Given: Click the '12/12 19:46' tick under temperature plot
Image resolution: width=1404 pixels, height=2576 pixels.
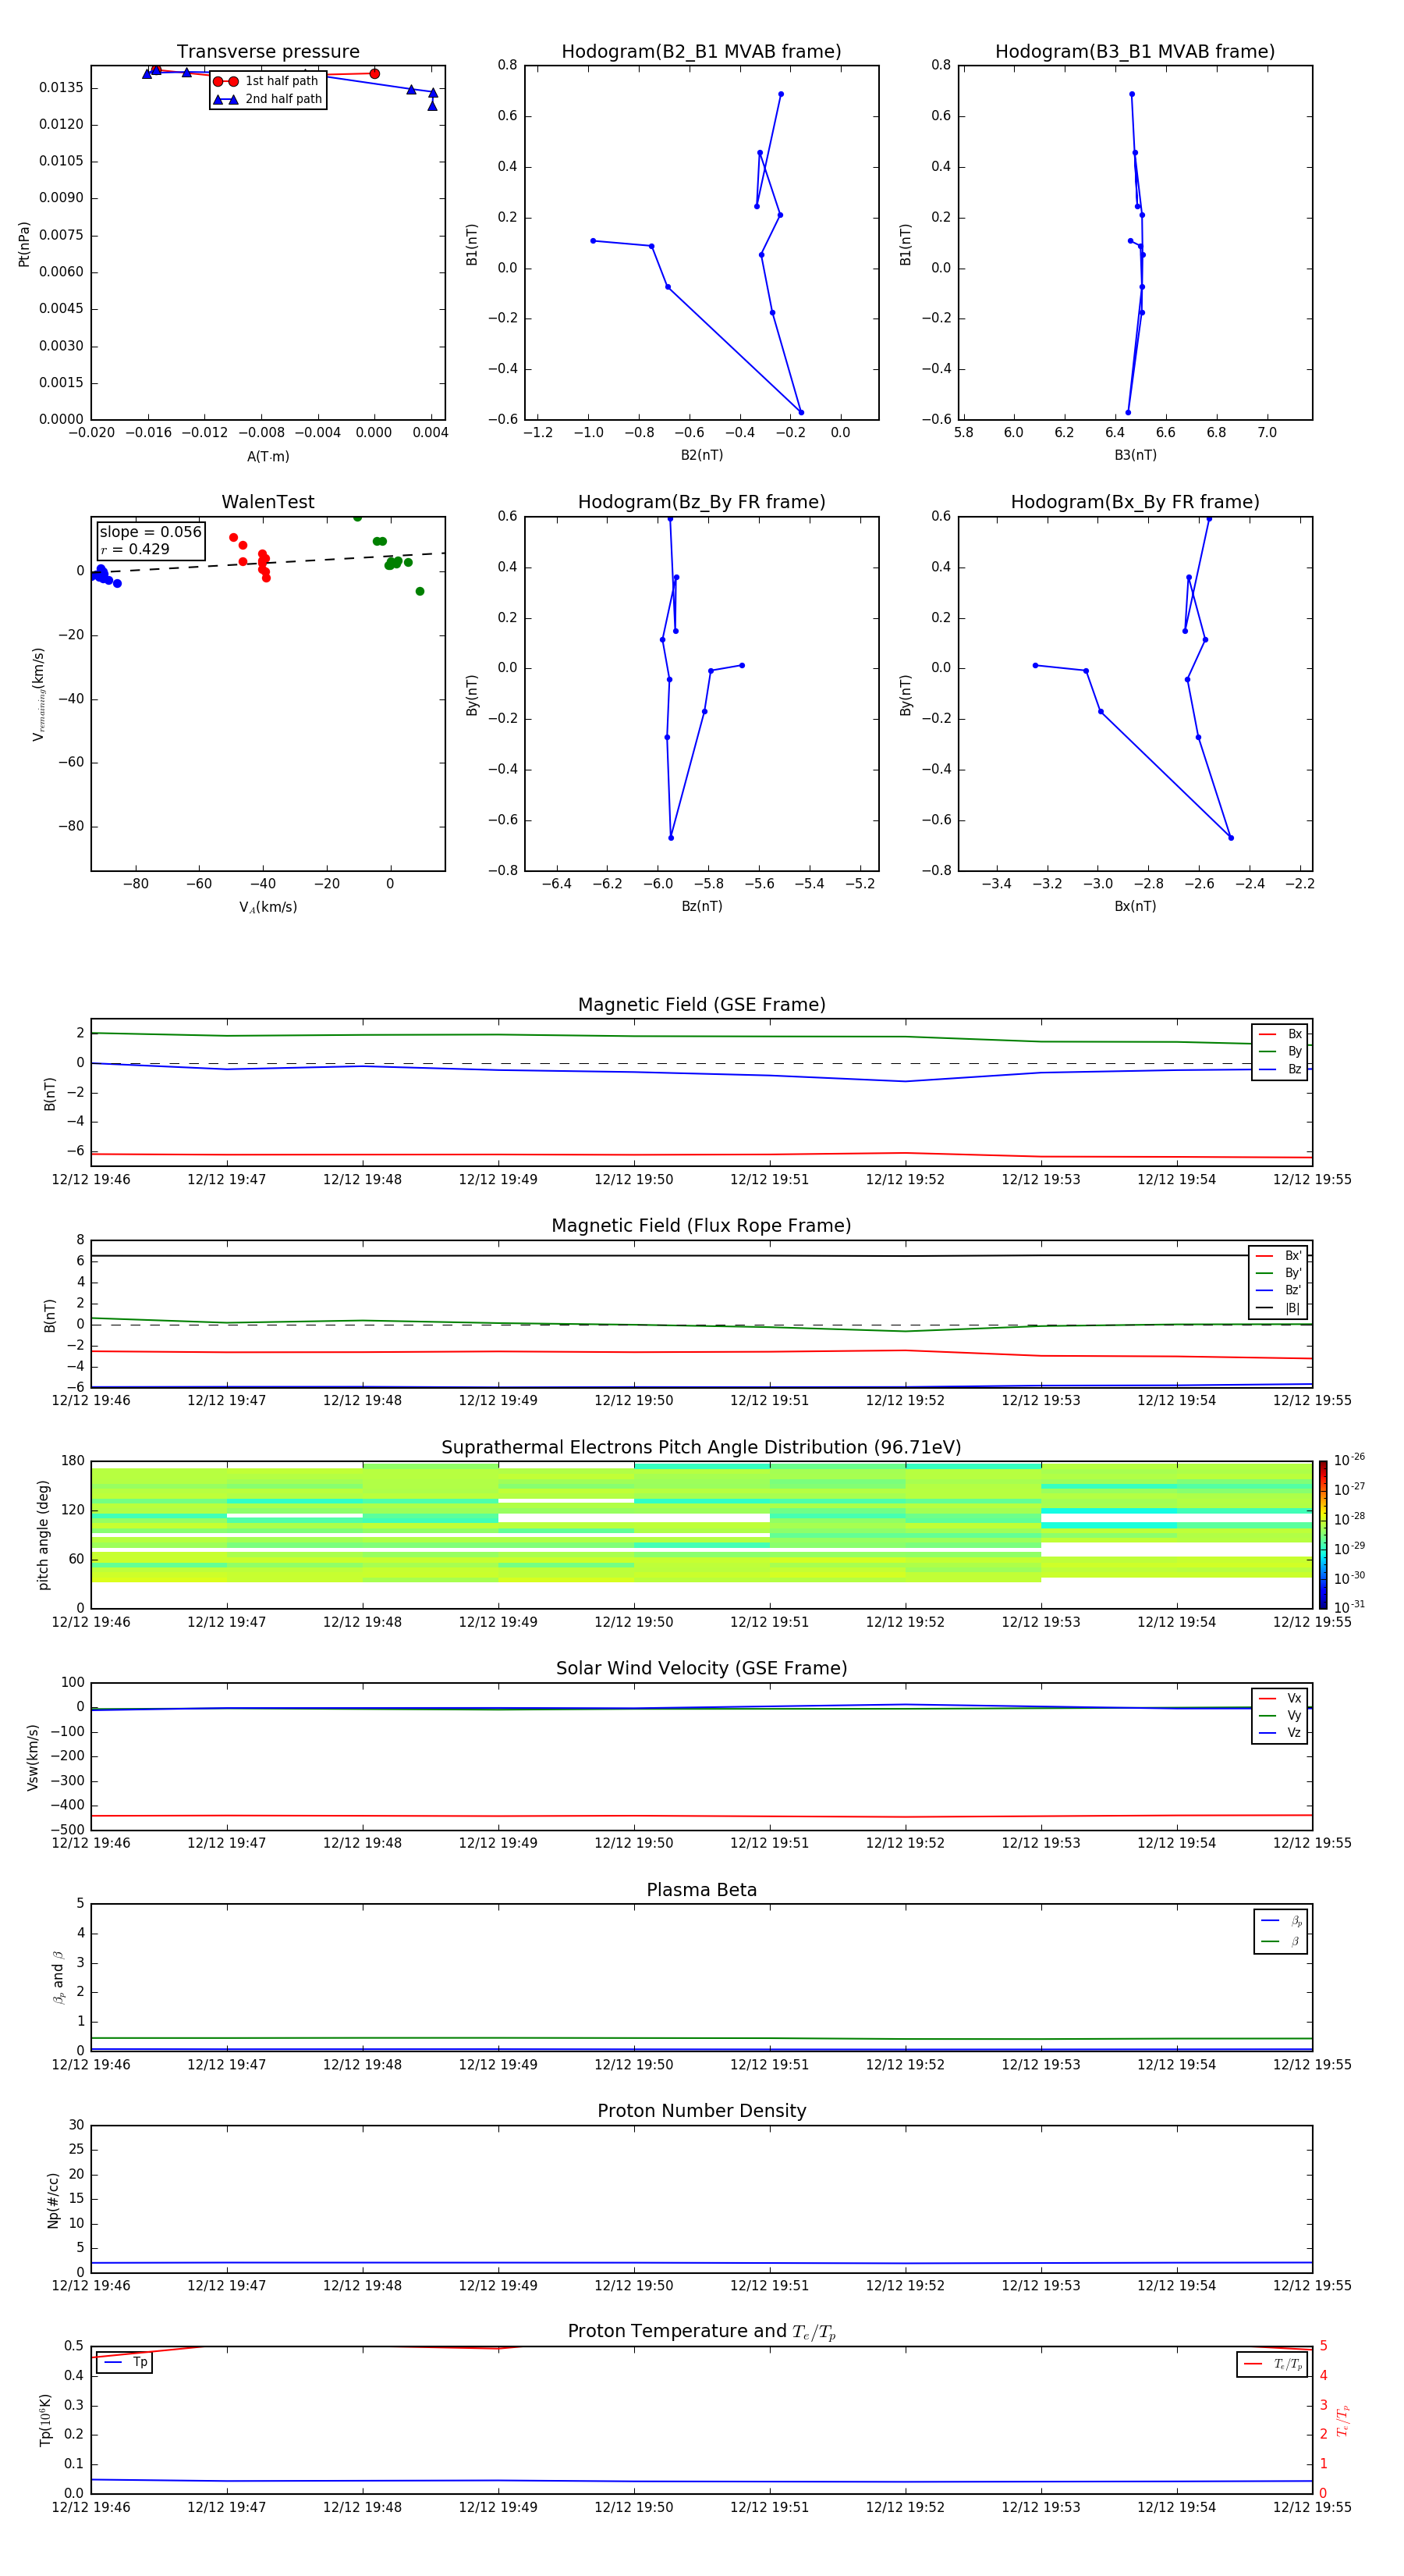Looking at the screenshot, I should pyautogui.click(x=91, y=2507).
